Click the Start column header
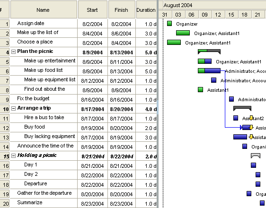 pyautogui.click(x=93, y=9)
